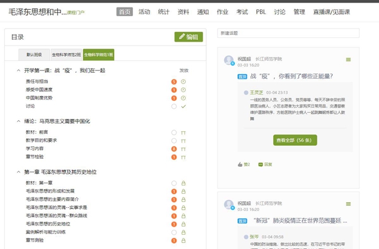This screenshot has width=379, height=249.
Task: Click the orange task count badge beside 学习内容
Action: coord(174,149)
